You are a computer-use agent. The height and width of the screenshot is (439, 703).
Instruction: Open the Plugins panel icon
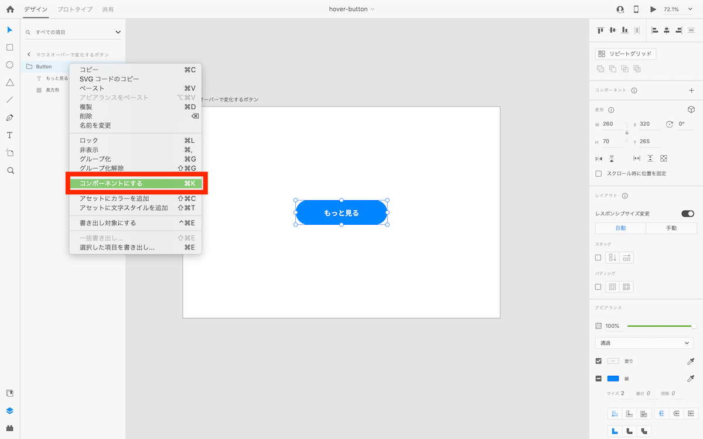click(9, 428)
